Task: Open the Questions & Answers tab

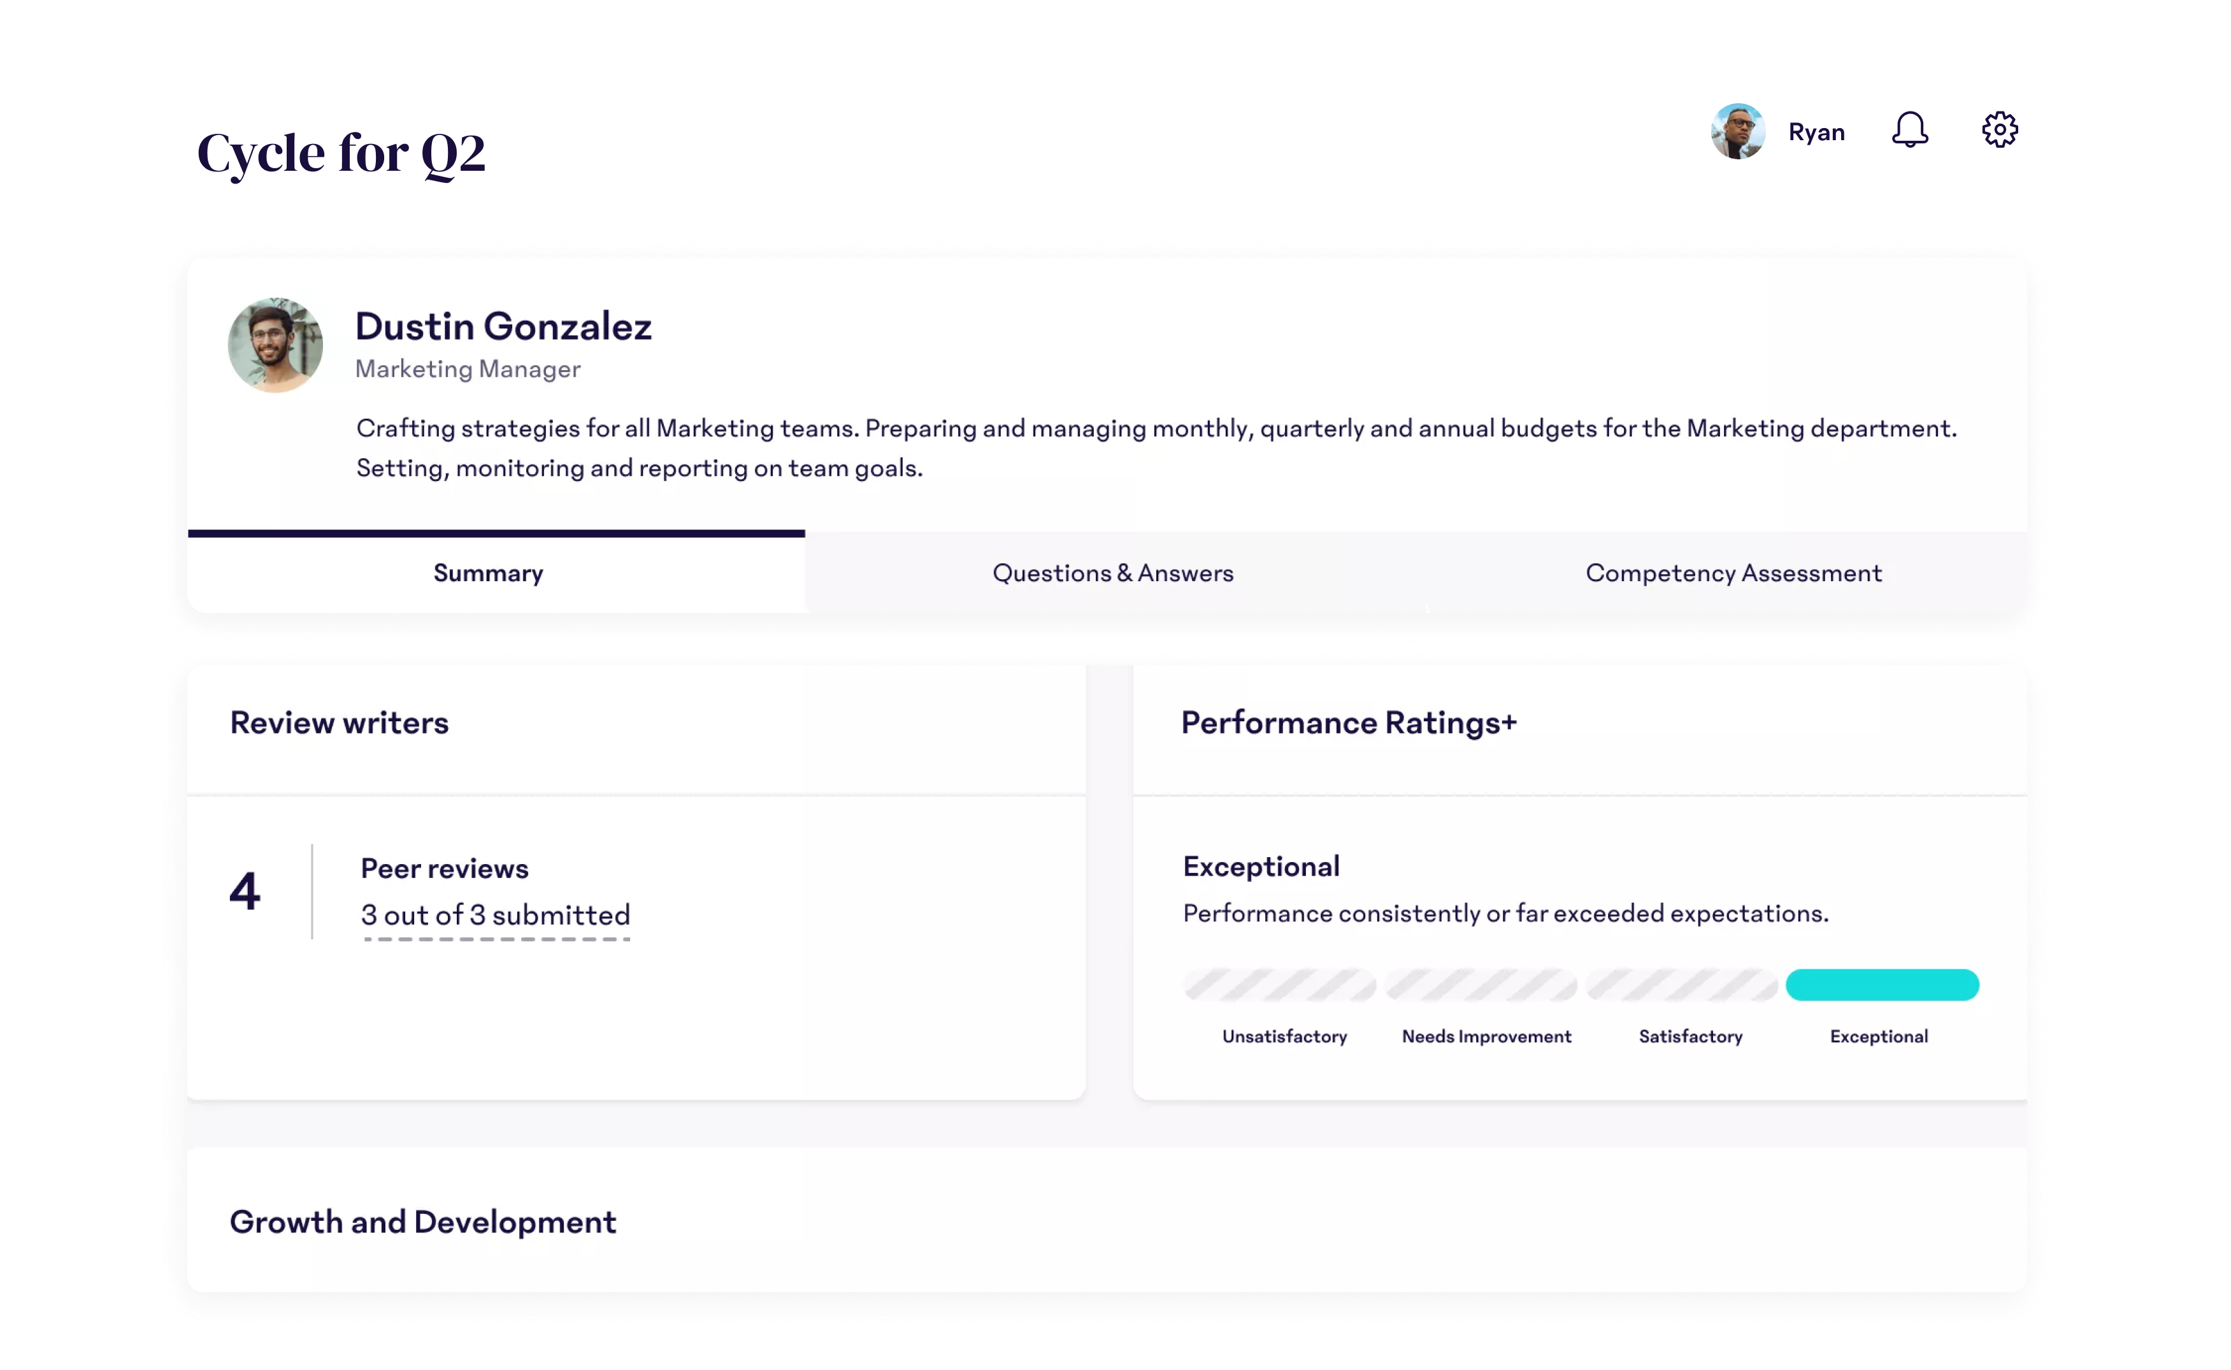Action: (1112, 573)
